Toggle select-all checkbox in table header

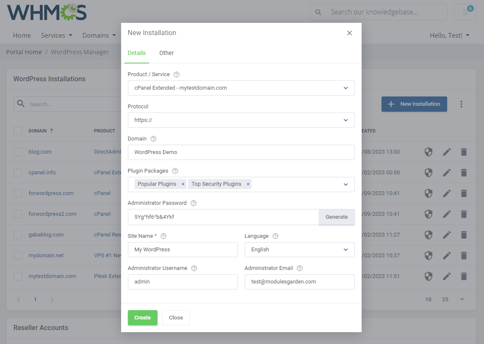(x=18, y=131)
